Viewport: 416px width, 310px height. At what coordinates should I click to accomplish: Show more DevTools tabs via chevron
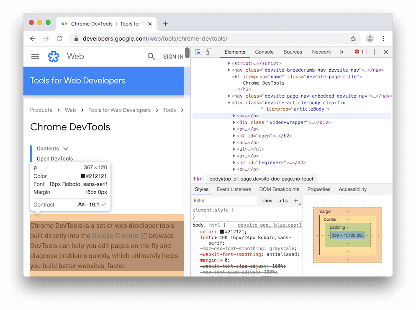[342, 52]
